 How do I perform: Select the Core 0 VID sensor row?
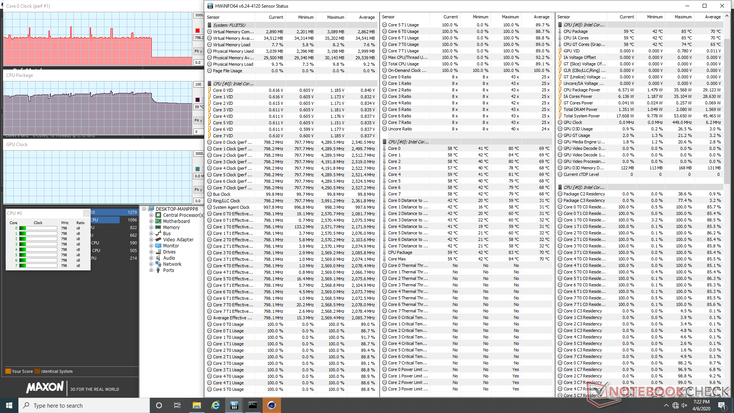223,90
